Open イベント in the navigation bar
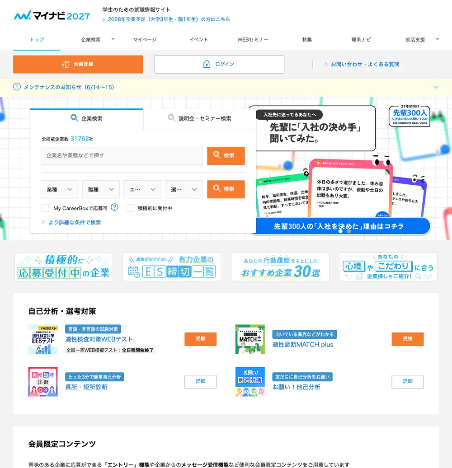452x468 pixels. [199, 39]
